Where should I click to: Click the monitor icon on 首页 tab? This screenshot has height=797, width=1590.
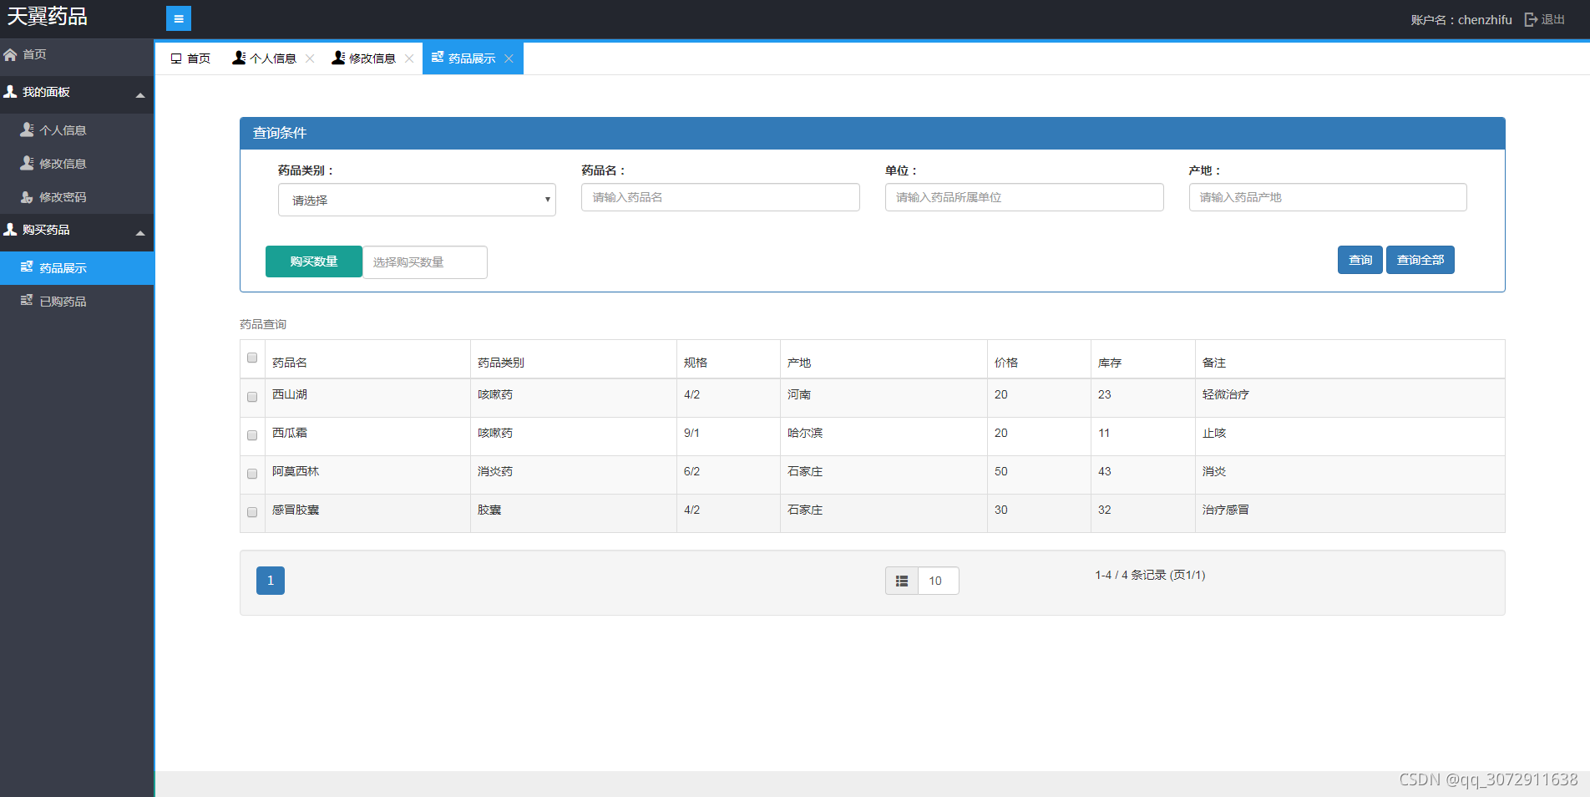(x=176, y=58)
